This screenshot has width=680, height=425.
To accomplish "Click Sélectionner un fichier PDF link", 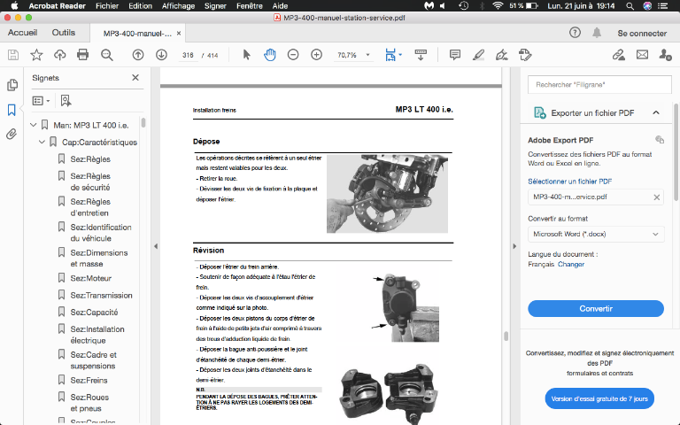I will click(570, 182).
